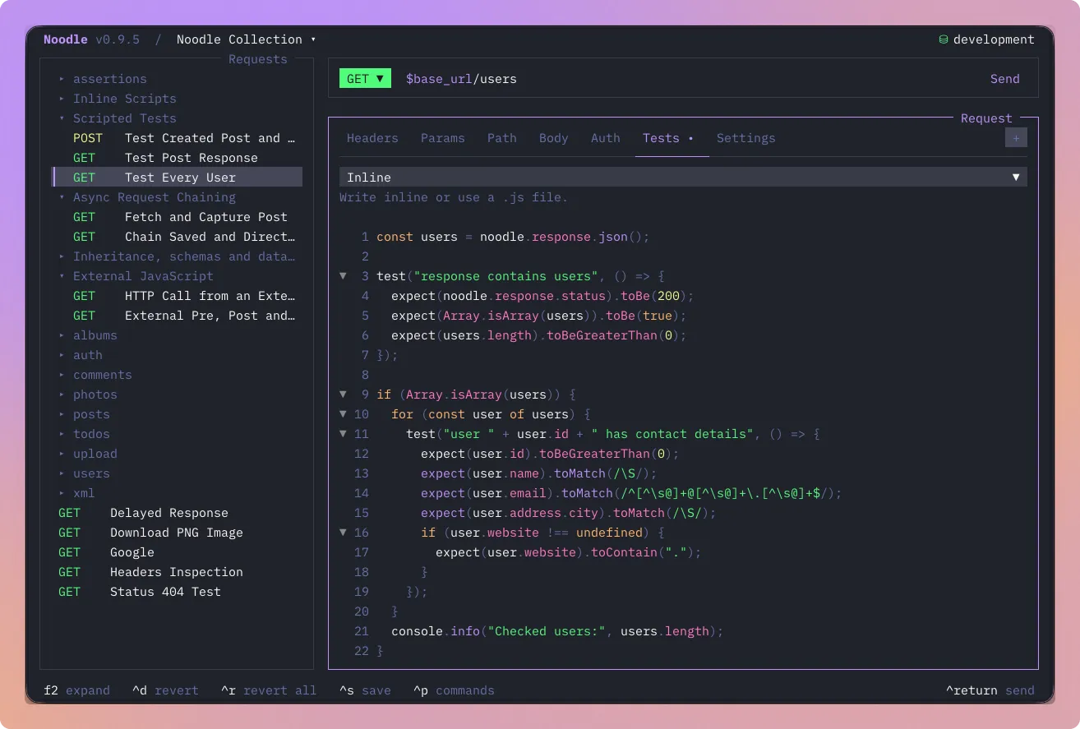Open the Fetch and Capture Post request
Image resolution: width=1080 pixels, height=729 pixels.
pyautogui.click(x=178, y=217)
